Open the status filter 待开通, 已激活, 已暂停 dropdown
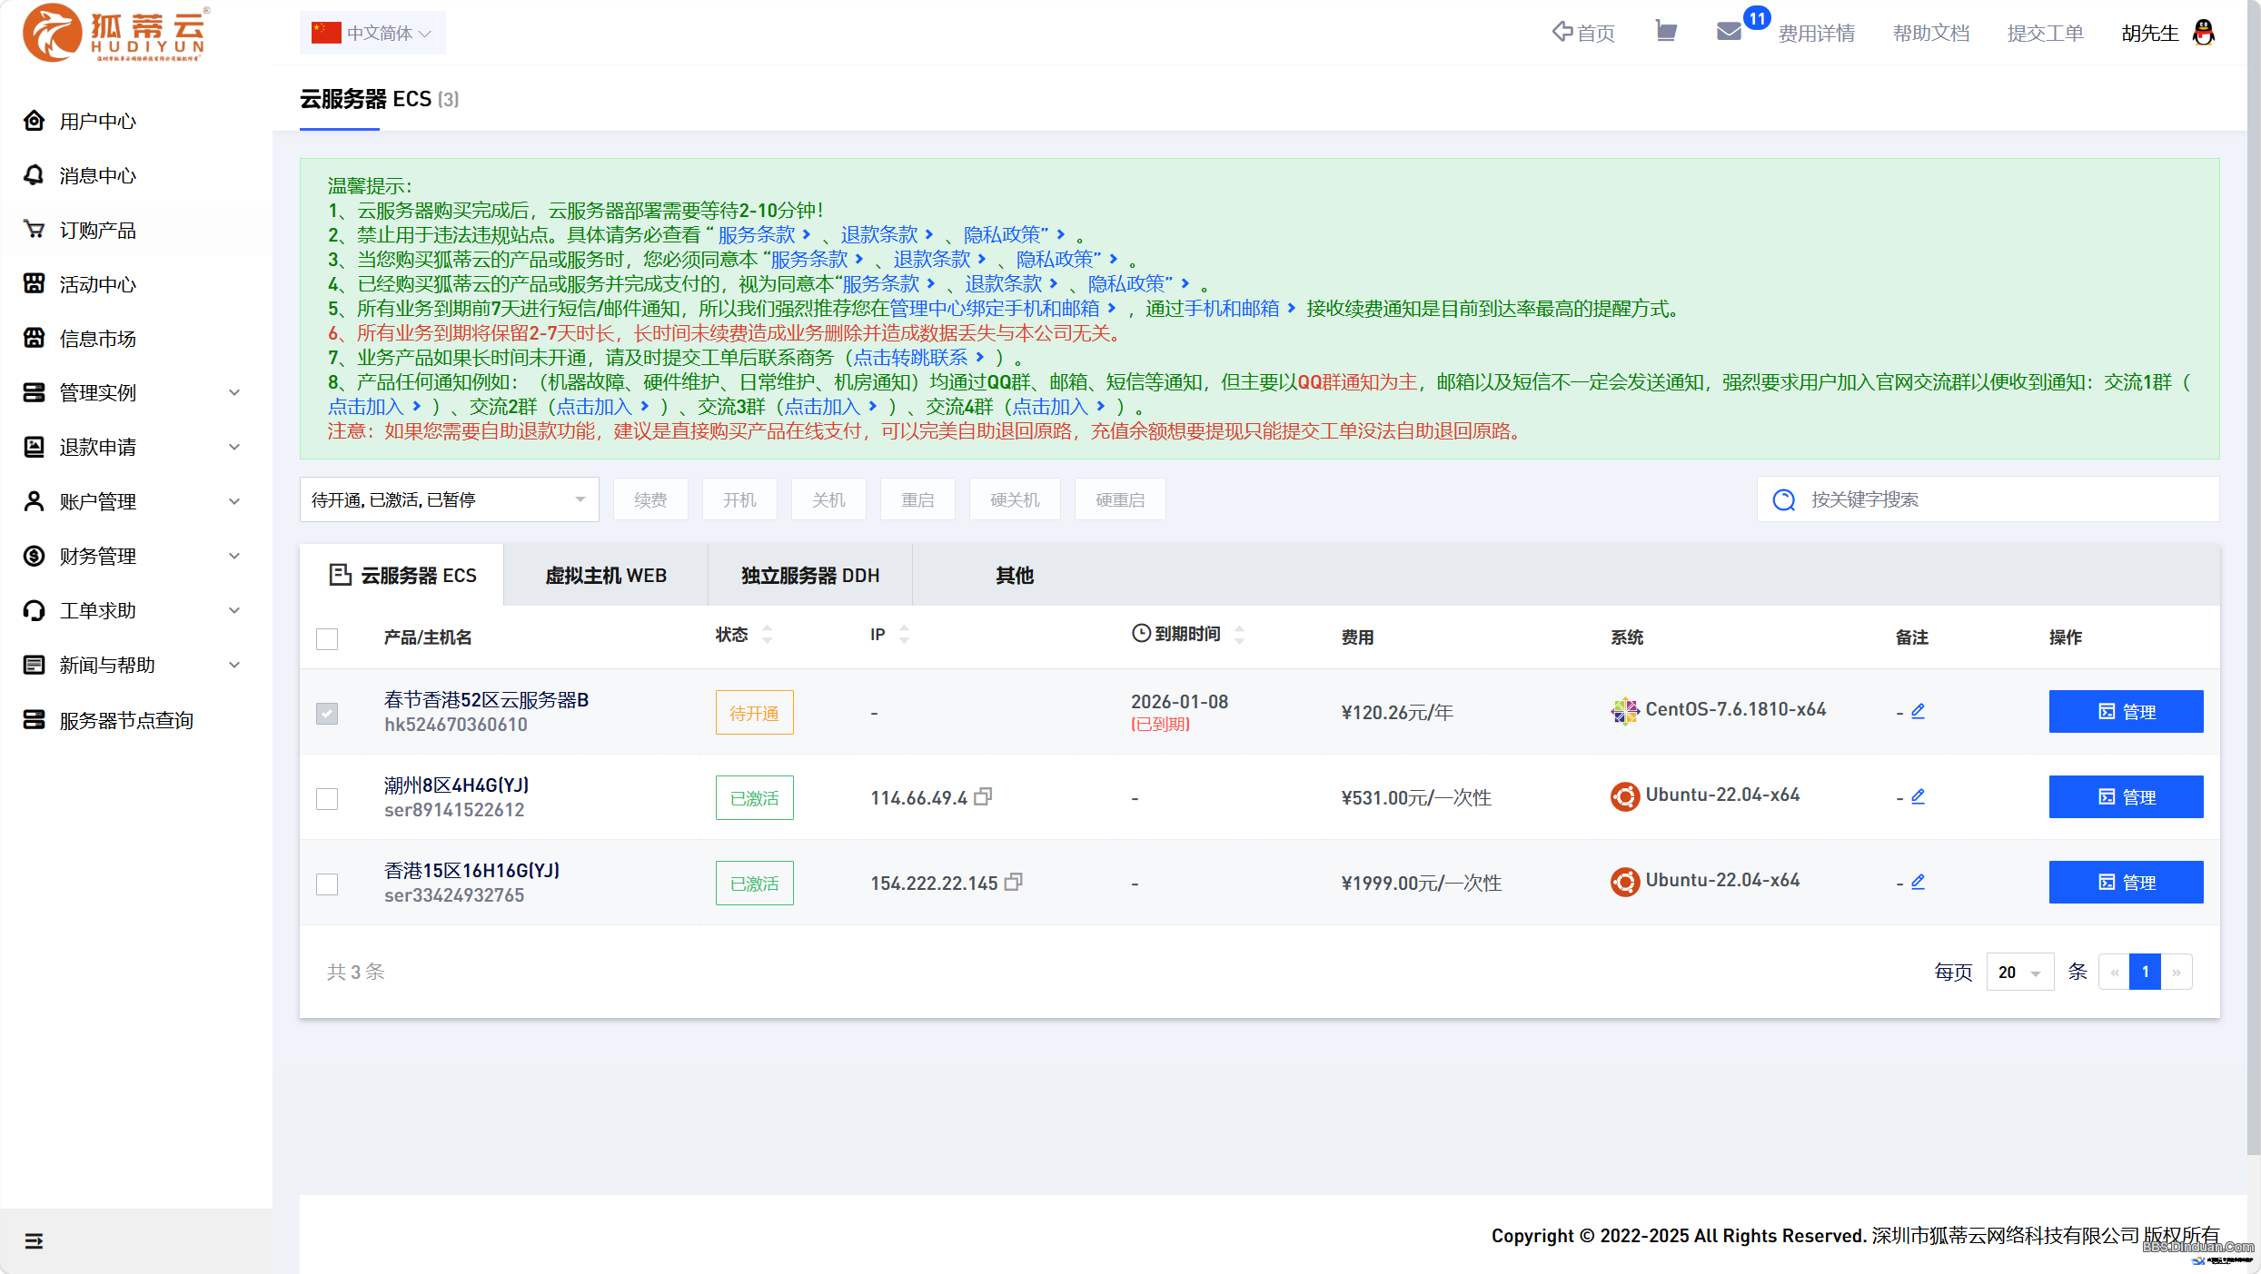The width and height of the screenshot is (2261, 1274). pos(450,499)
